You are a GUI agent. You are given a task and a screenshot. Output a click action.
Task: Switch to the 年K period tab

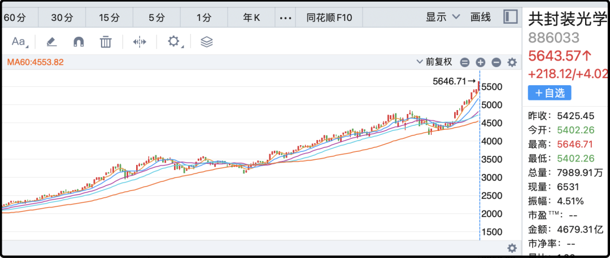pyautogui.click(x=251, y=18)
